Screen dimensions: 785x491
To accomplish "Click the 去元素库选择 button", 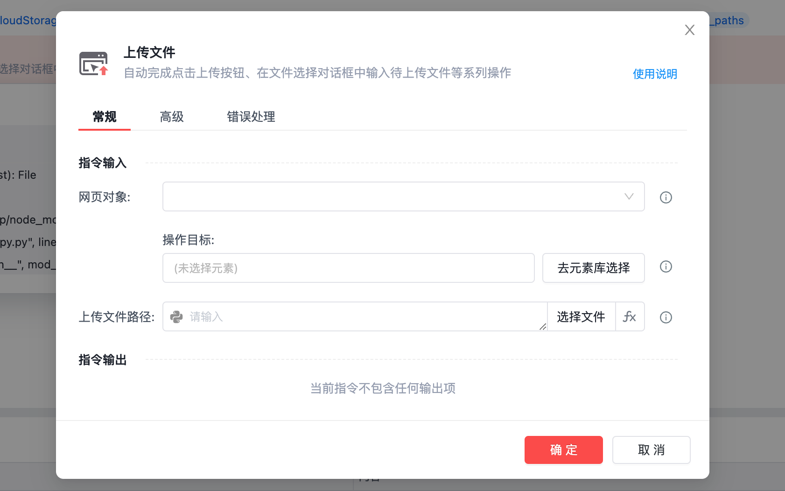I will click(593, 268).
